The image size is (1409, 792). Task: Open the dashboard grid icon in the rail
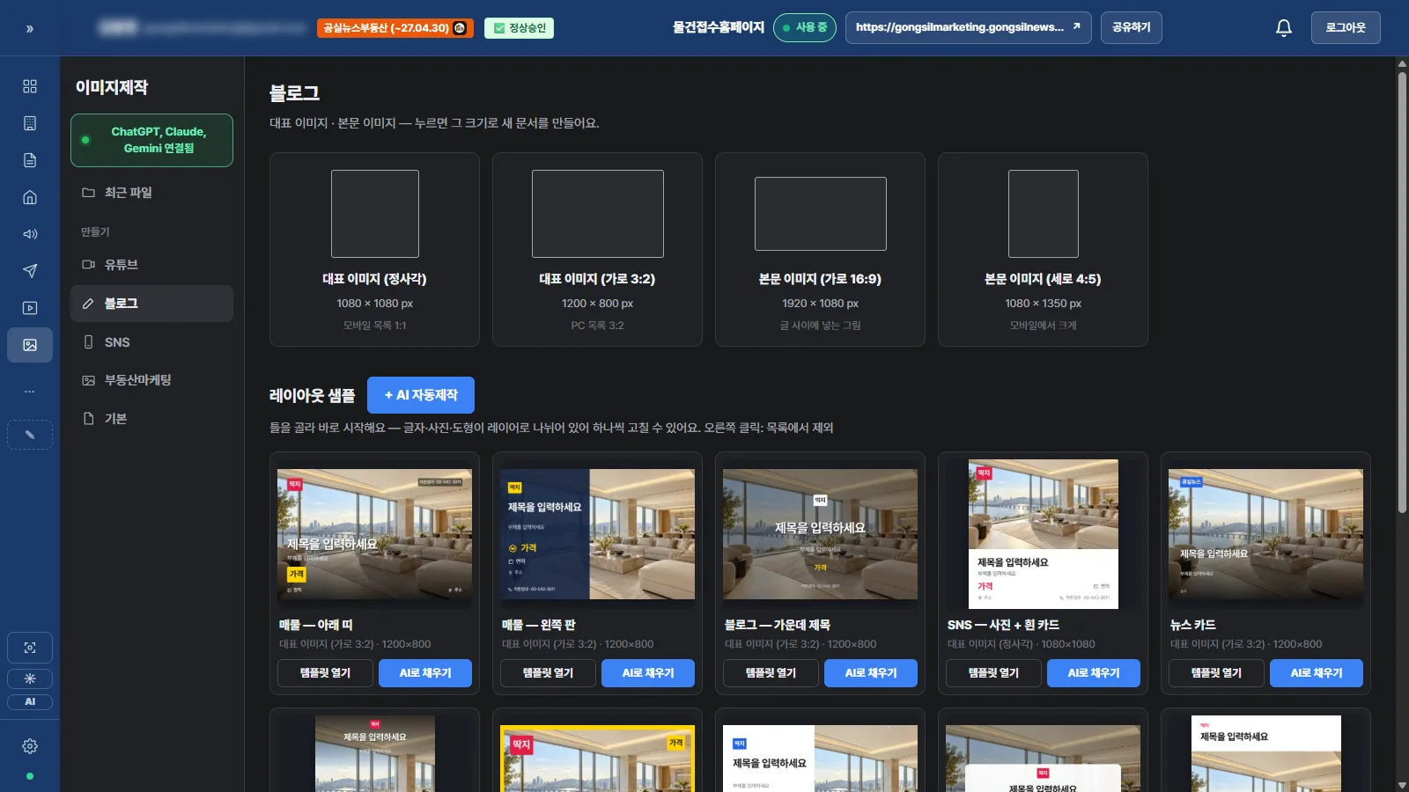click(30, 86)
